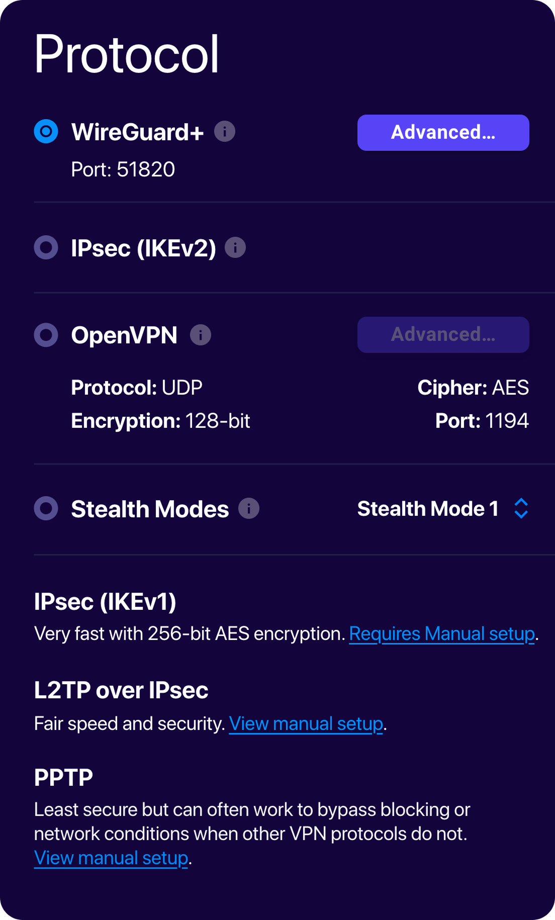Select the Stealth Modes option
555x920 pixels.
[x=46, y=509]
